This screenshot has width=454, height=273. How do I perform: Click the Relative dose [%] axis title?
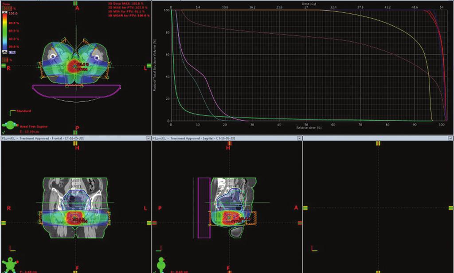[x=309, y=128]
